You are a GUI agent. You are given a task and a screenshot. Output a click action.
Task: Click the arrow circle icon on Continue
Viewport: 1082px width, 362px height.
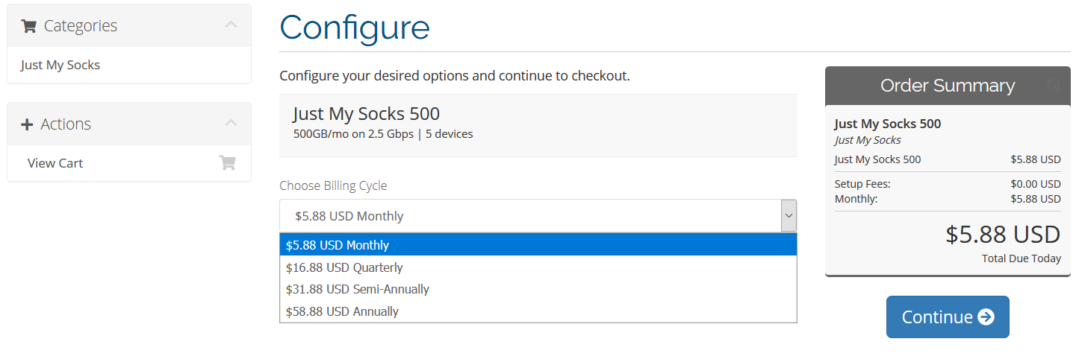[x=986, y=317]
